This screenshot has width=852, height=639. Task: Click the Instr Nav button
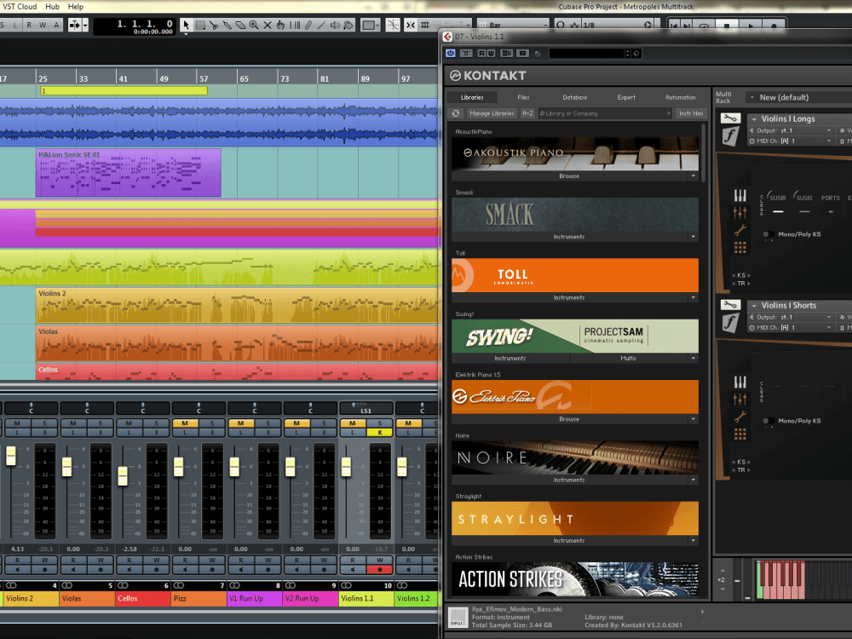(691, 113)
